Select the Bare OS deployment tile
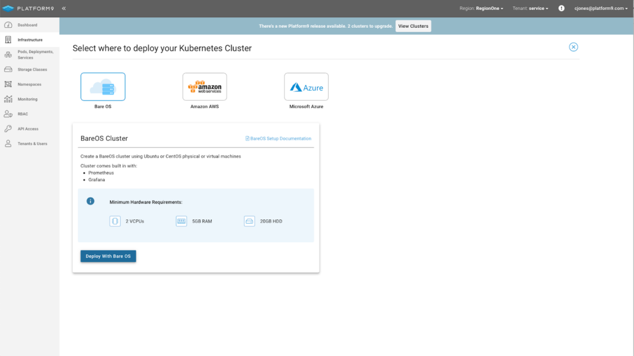The image size is (634, 356). pyautogui.click(x=103, y=87)
